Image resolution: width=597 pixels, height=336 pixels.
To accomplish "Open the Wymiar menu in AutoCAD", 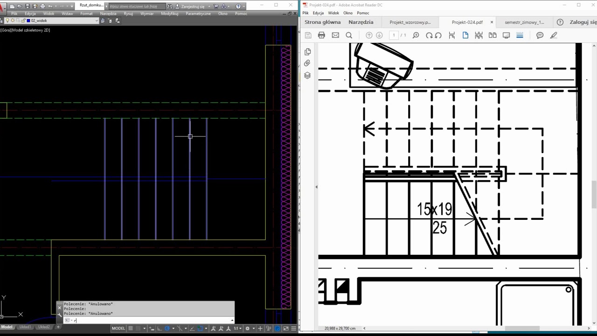I will [x=147, y=14].
